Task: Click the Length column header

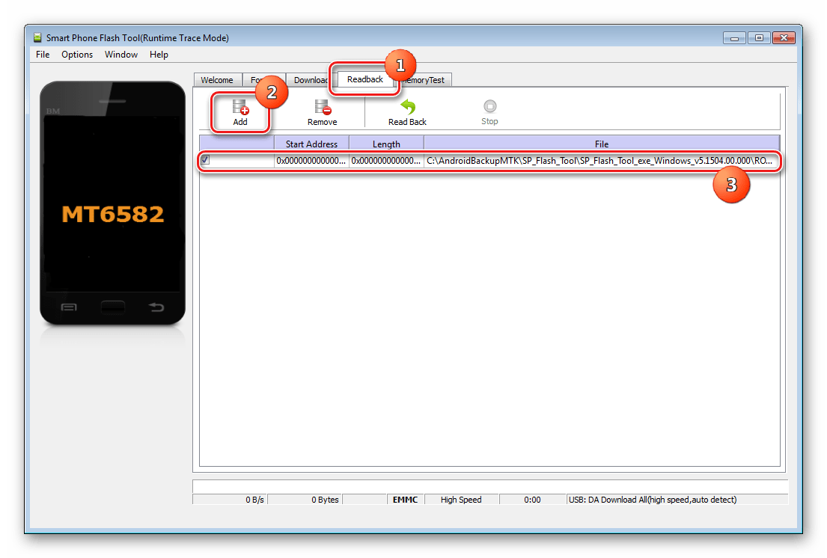Action: pos(386,144)
